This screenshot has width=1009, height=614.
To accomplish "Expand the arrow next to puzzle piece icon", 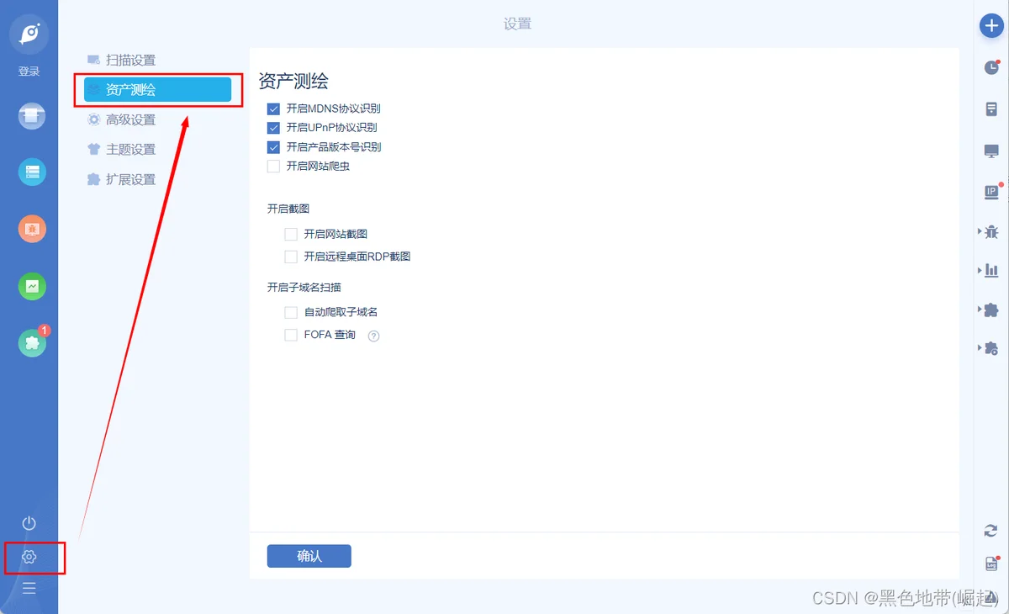I will 980,310.
